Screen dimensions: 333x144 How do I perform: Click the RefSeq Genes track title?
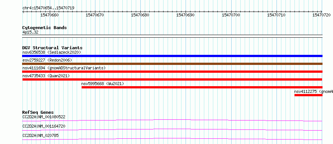pyautogui.click(x=38, y=112)
